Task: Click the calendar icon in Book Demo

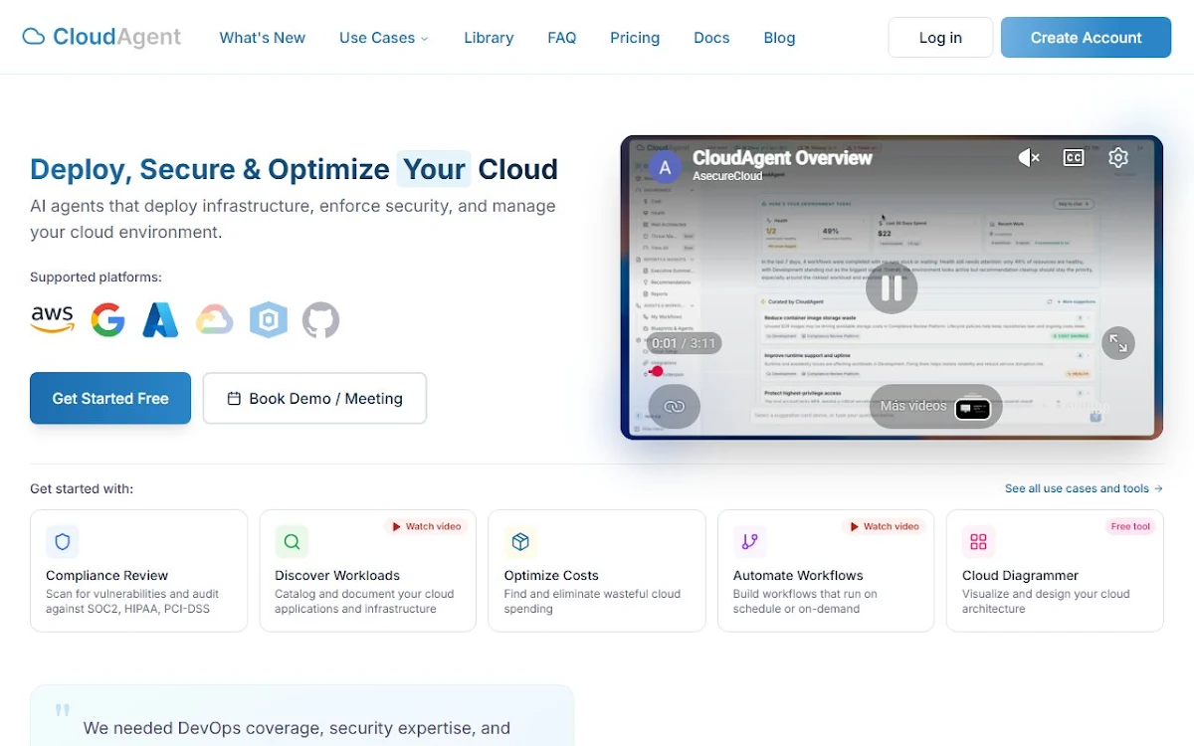Action: (x=235, y=399)
